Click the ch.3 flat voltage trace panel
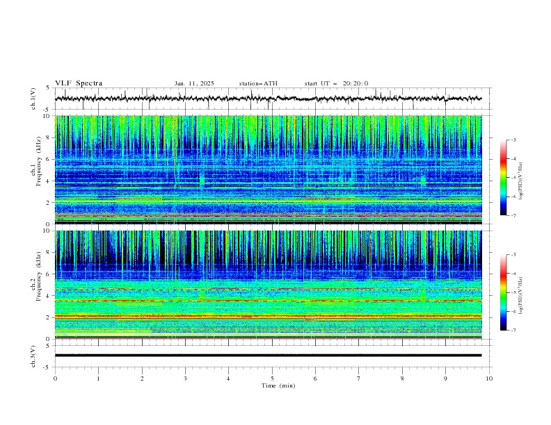Screen dimensions: 551x425 pos(273,356)
